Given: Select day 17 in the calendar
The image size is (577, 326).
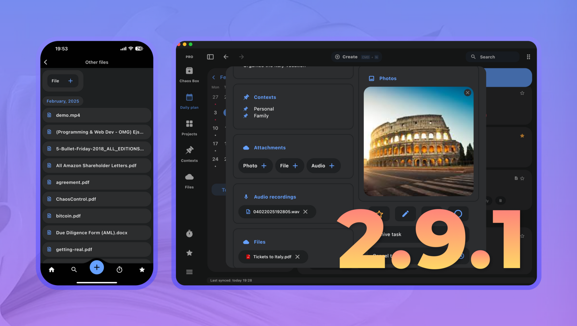Looking at the screenshot, I should point(215,144).
